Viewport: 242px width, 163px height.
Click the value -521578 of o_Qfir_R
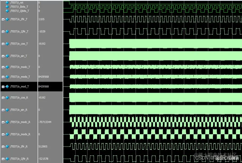click(43, 159)
